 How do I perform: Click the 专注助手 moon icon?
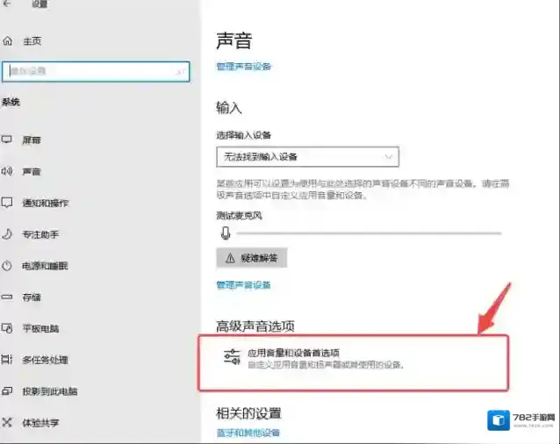pos(7,234)
